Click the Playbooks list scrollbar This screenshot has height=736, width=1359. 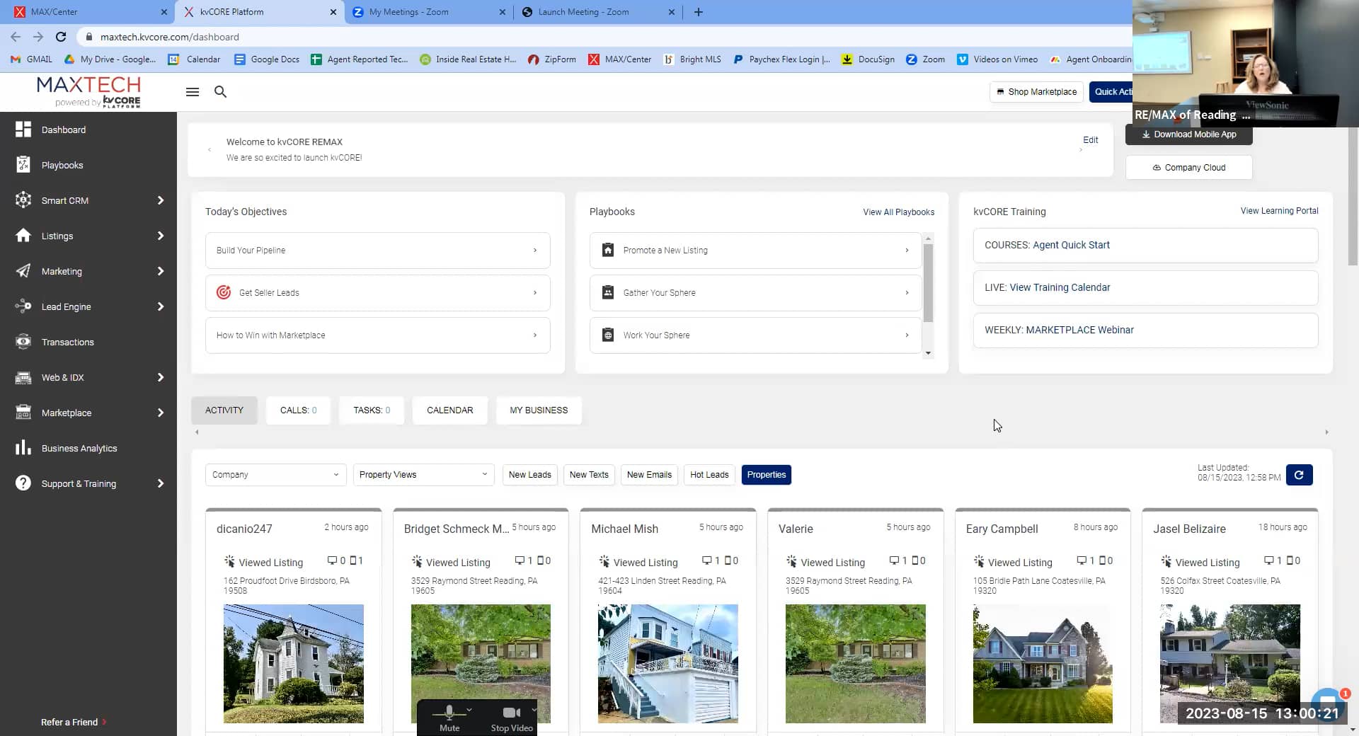tap(928, 283)
